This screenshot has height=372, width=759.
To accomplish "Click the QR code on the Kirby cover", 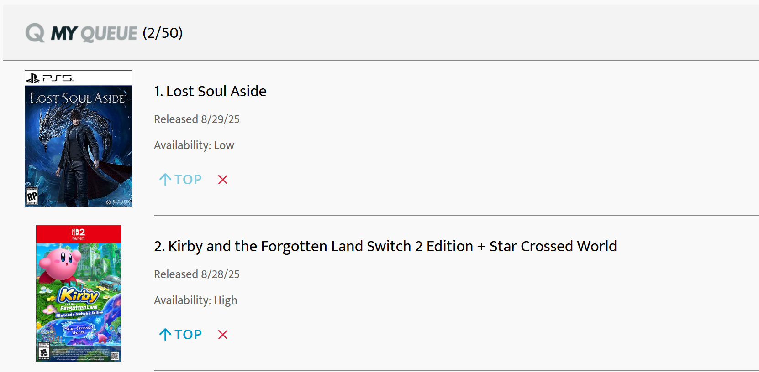I will [x=115, y=356].
